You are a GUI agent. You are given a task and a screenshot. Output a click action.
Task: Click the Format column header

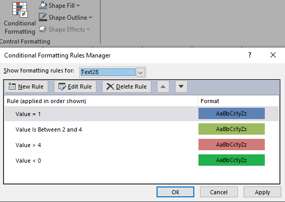tap(238, 101)
